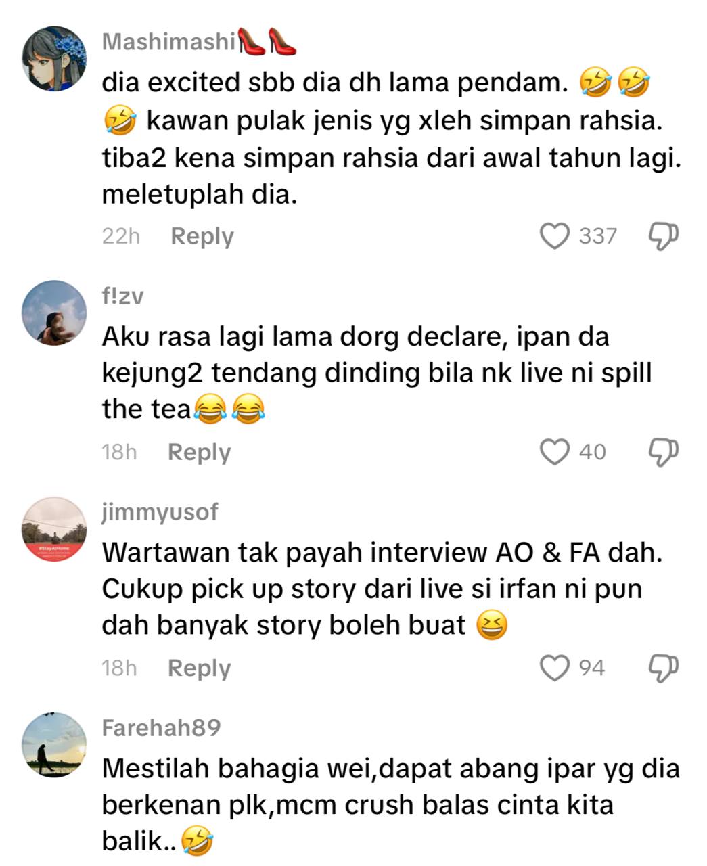Like jimmyusof's comment with heart icon
The width and height of the screenshot is (707, 866).
pyautogui.click(x=554, y=668)
